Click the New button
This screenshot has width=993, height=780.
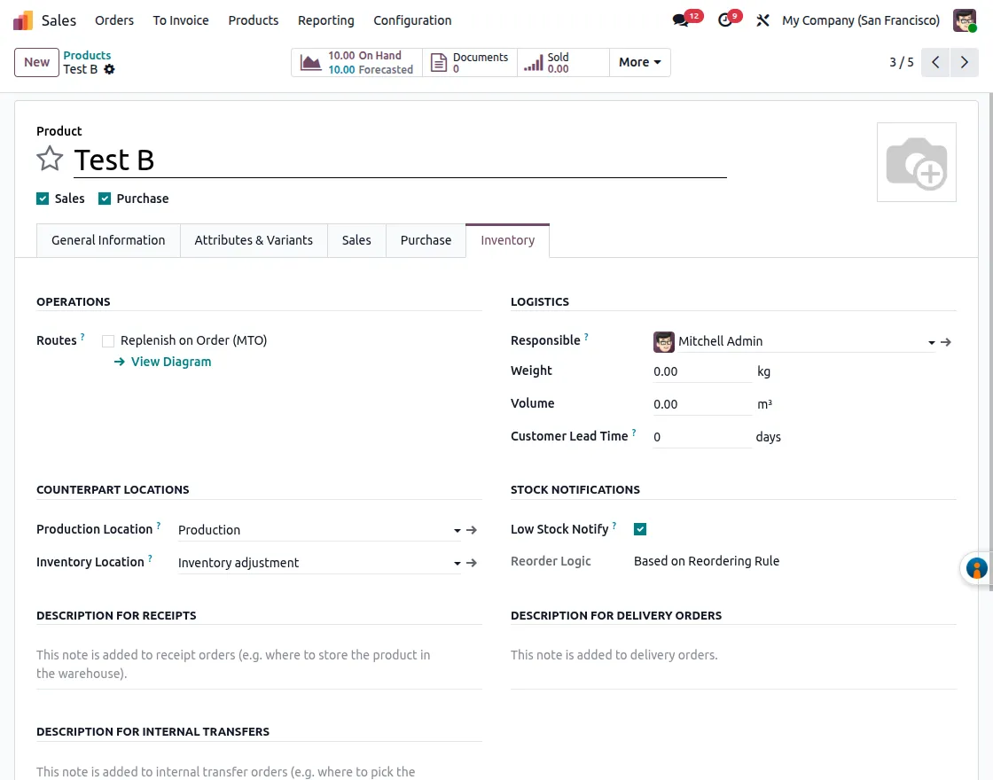click(36, 62)
